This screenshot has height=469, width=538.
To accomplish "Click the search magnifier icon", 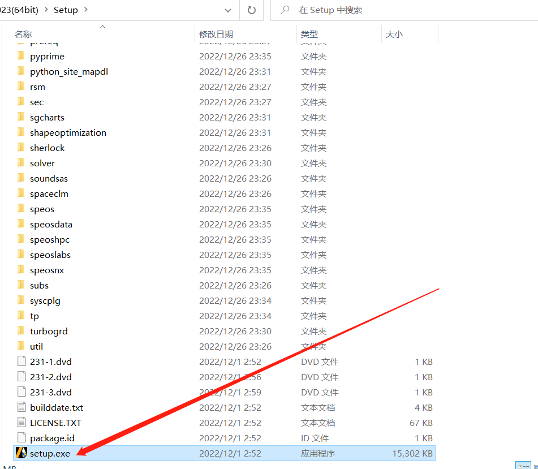I will (286, 10).
